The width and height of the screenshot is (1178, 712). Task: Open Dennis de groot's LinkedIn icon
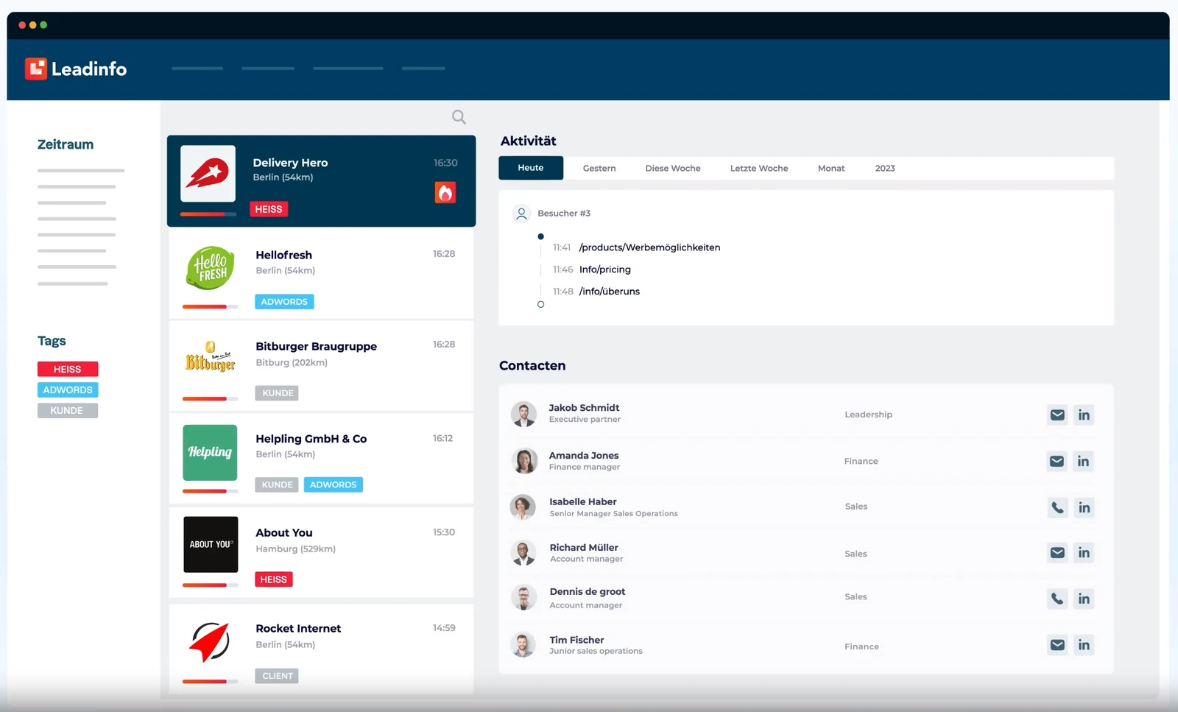tap(1084, 599)
